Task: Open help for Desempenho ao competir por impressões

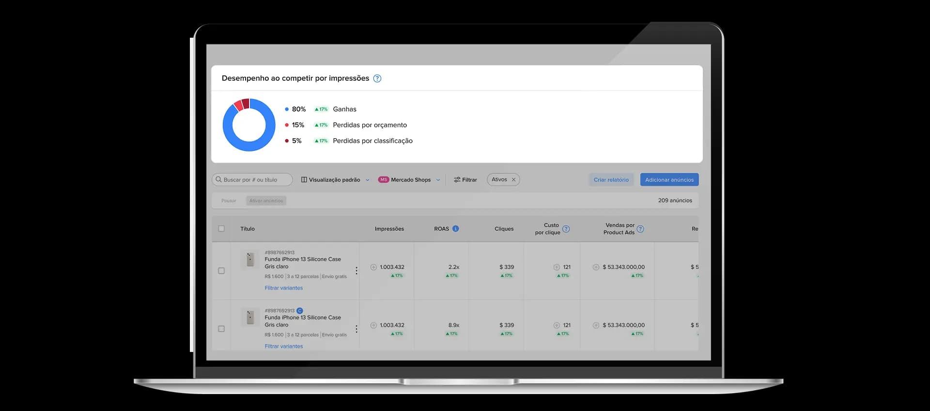Action: 377,78
